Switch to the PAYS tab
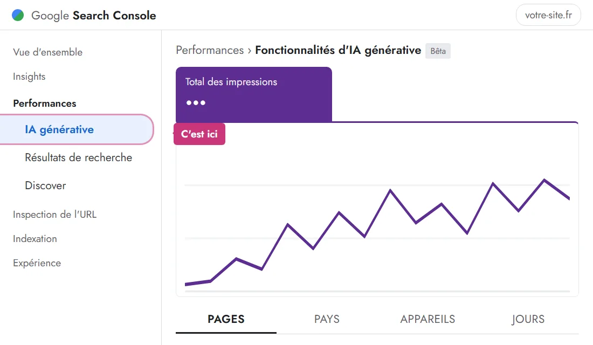The width and height of the screenshot is (593, 345). pos(327,319)
